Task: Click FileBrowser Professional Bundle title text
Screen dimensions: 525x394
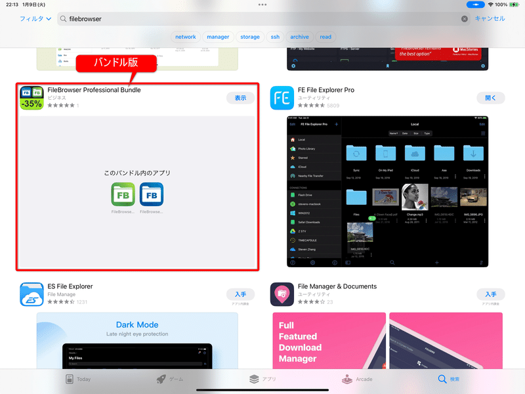Action: 94,90
